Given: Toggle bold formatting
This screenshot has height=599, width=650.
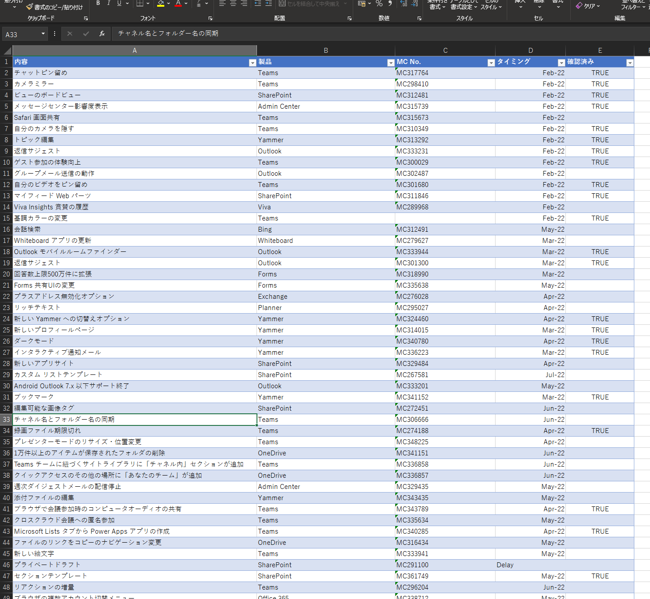Looking at the screenshot, I should (x=98, y=3).
